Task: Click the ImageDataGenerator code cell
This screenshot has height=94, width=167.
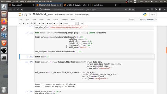Action: tap(94, 42)
